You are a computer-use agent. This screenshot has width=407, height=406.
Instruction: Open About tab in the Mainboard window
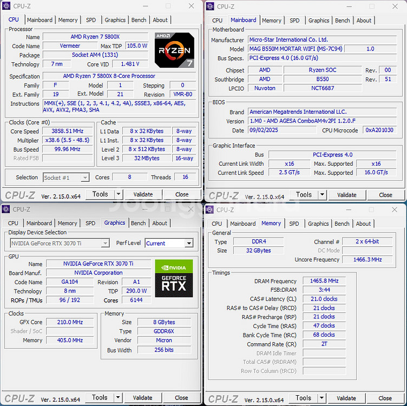pyautogui.click(x=364, y=21)
